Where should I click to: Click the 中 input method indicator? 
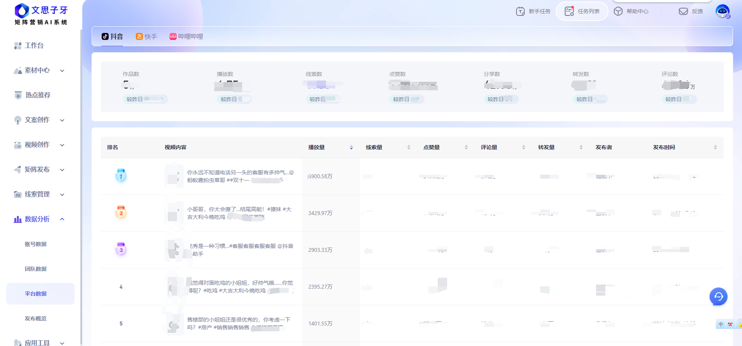pyautogui.click(x=721, y=324)
